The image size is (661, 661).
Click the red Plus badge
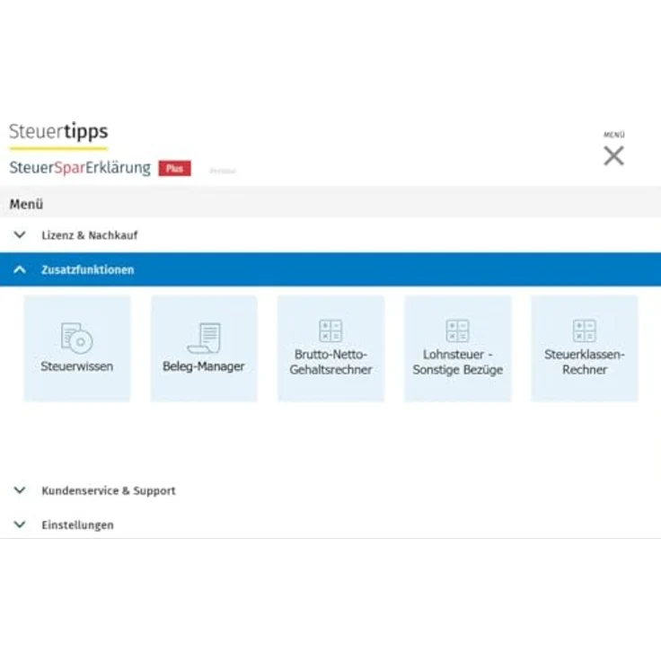tap(174, 168)
